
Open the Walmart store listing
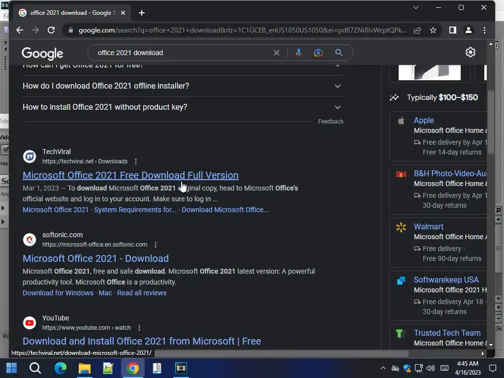[429, 226]
